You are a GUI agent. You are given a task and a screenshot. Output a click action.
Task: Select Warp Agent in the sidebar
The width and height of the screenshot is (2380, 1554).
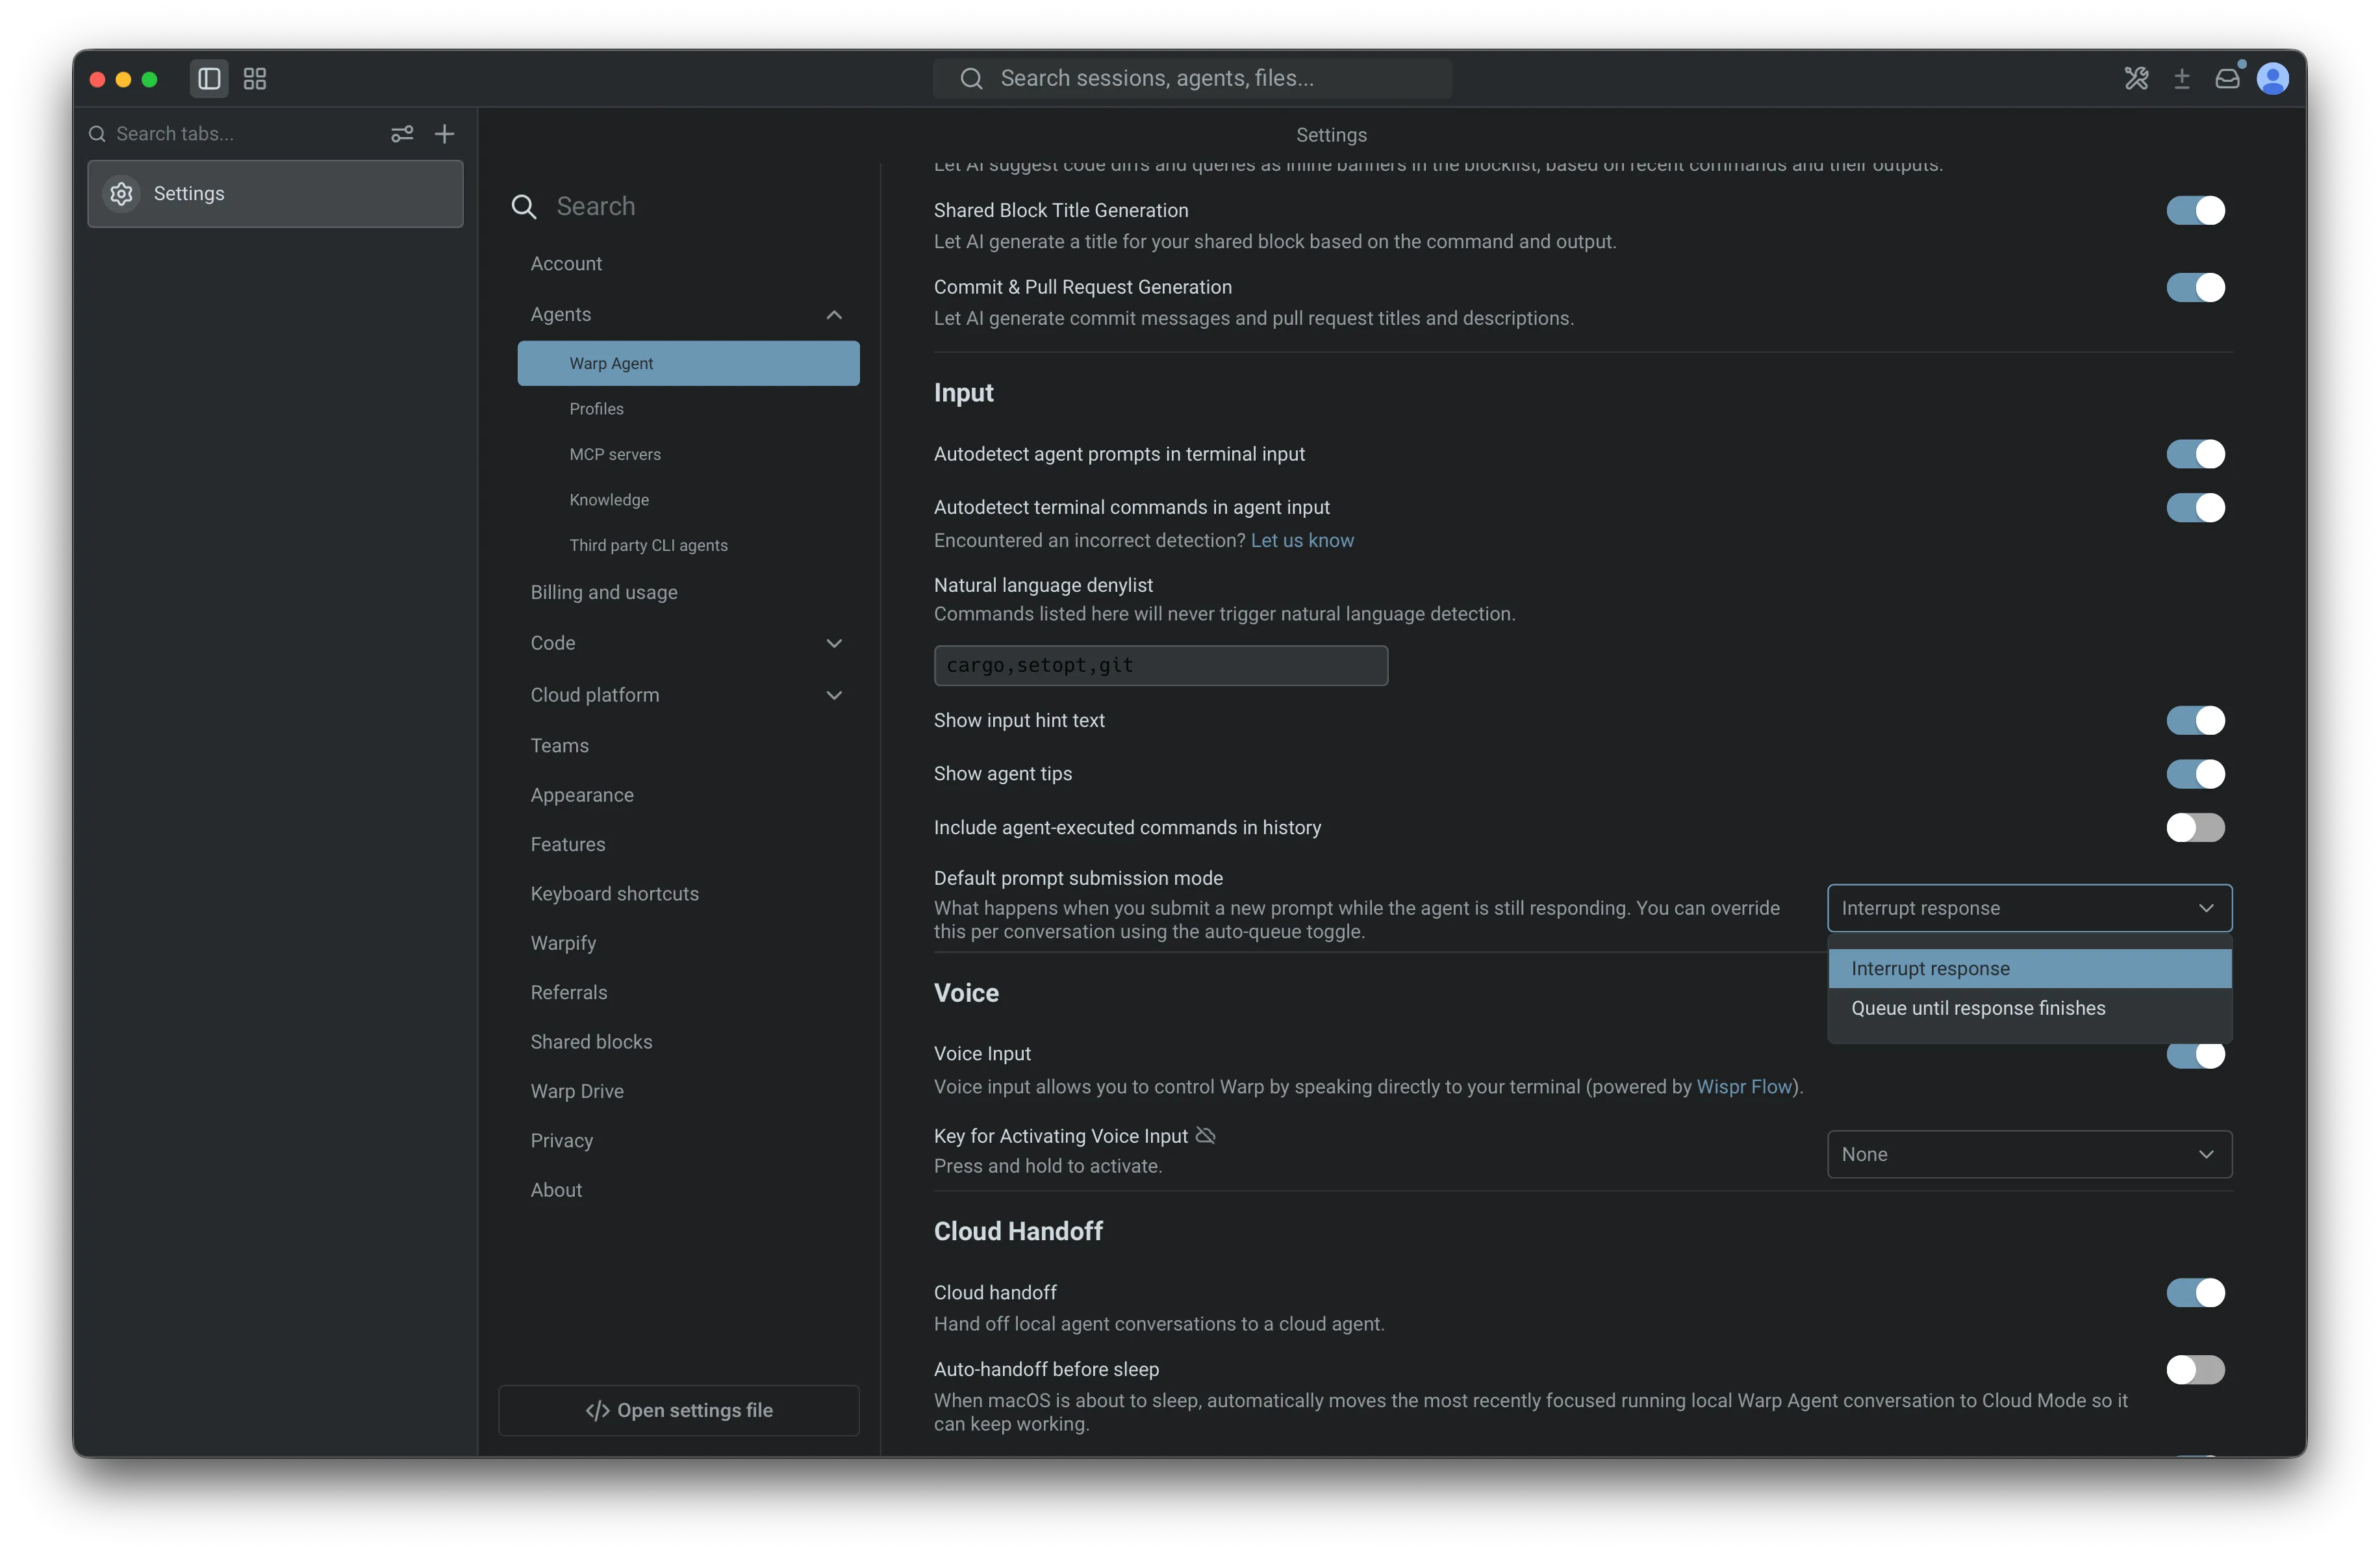[688, 363]
